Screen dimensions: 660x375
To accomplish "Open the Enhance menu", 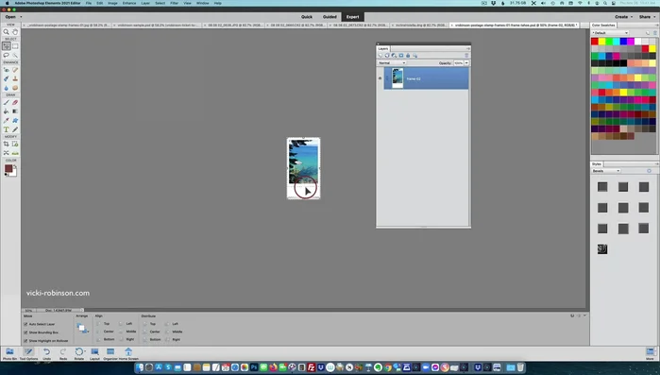I will [x=129, y=3].
